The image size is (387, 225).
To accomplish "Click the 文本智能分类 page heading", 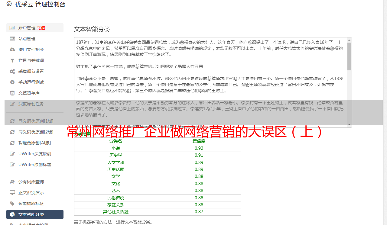I will [92, 29].
